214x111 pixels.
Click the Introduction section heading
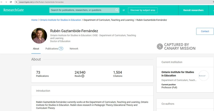(x=43, y=91)
